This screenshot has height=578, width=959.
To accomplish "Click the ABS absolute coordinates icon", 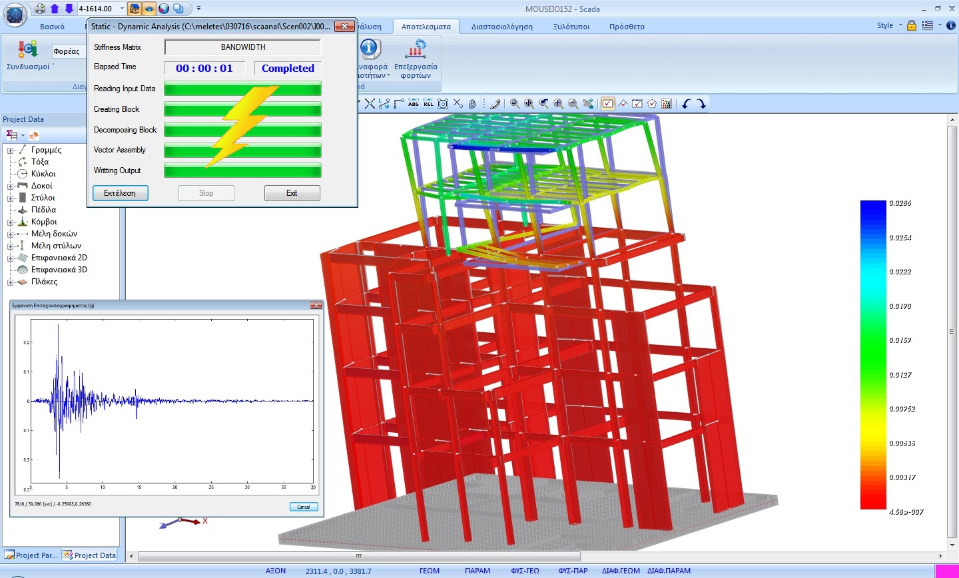I will click(414, 104).
